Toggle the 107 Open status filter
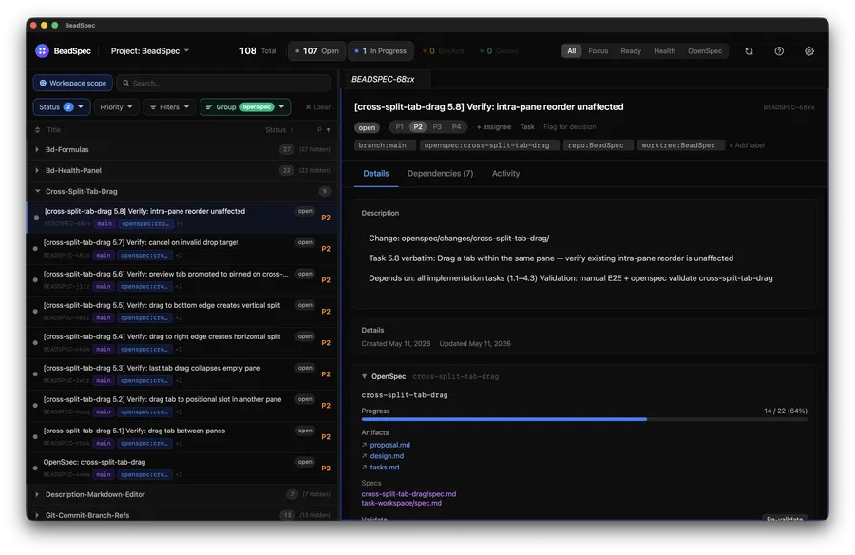Image resolution: width=855 pixels, height=555 pixels. pos(316,50)
